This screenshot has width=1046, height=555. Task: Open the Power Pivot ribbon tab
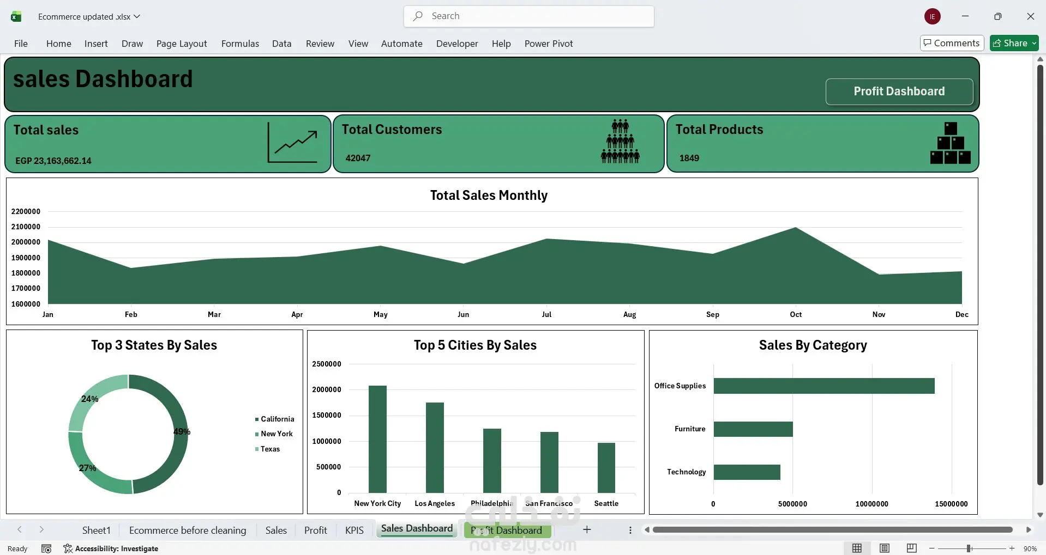tap(548, 44)
